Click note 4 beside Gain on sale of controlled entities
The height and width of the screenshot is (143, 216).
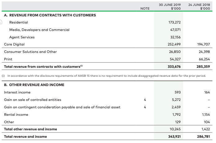(x=145, y=100)
